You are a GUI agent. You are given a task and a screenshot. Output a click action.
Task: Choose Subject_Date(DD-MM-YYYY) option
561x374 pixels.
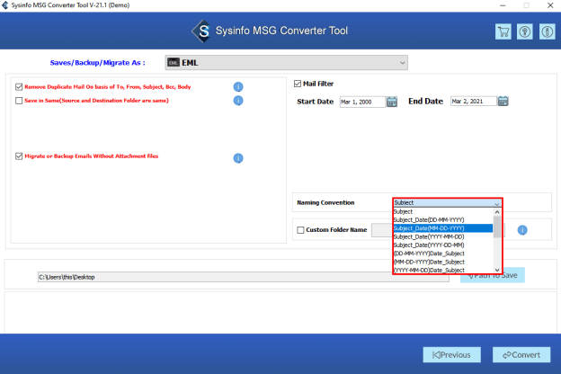point(443,219)
